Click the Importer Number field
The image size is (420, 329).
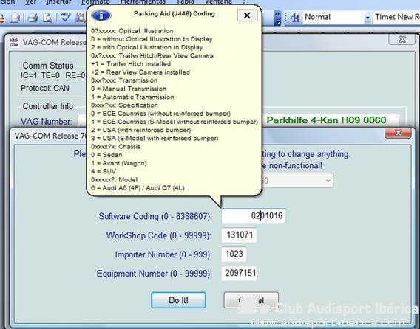234,254
